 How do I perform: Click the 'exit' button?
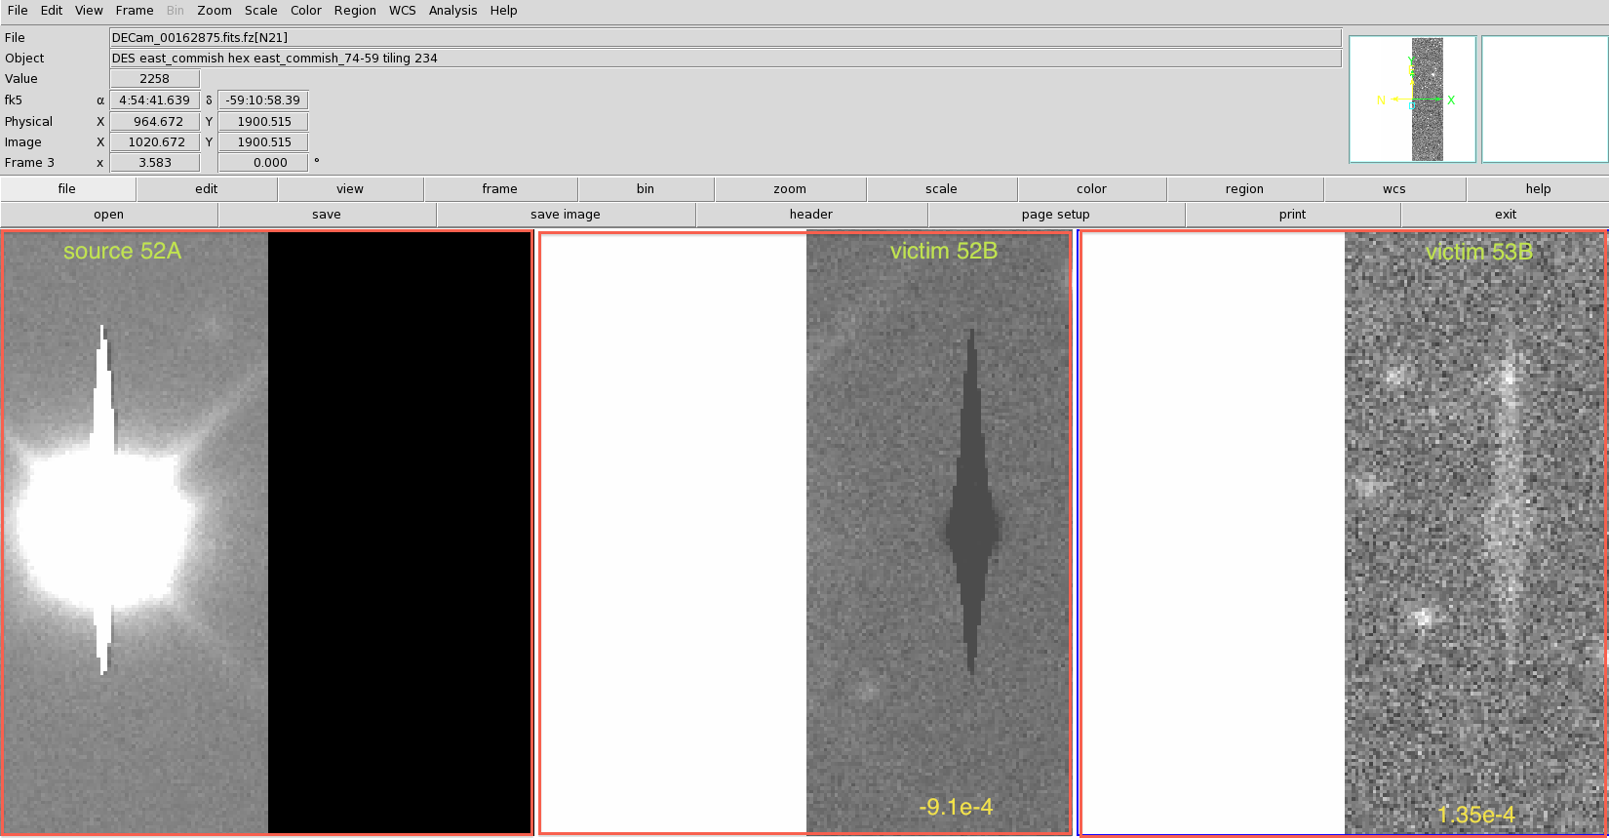coord(1506,215)
